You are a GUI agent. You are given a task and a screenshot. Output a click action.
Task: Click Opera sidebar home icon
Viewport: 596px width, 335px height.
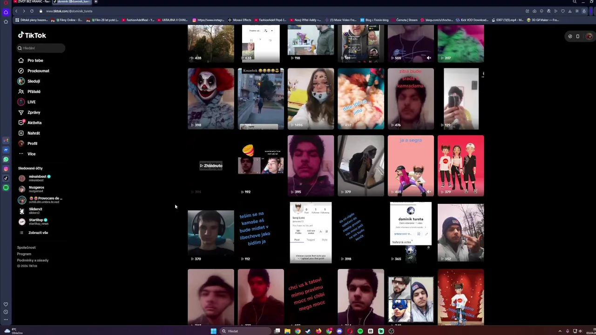(x=6, y=12)
